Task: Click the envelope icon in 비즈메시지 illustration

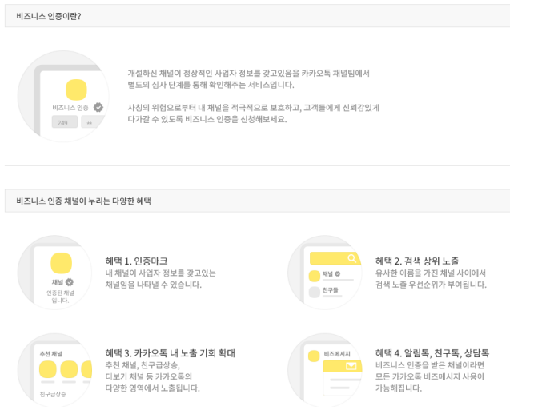Action: 351,366
